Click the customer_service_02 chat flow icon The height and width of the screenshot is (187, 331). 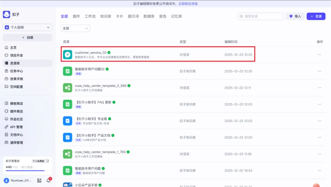click(67, 55)
